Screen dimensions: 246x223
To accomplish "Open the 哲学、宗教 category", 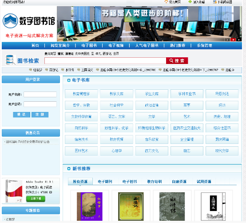I will (81, 105).
